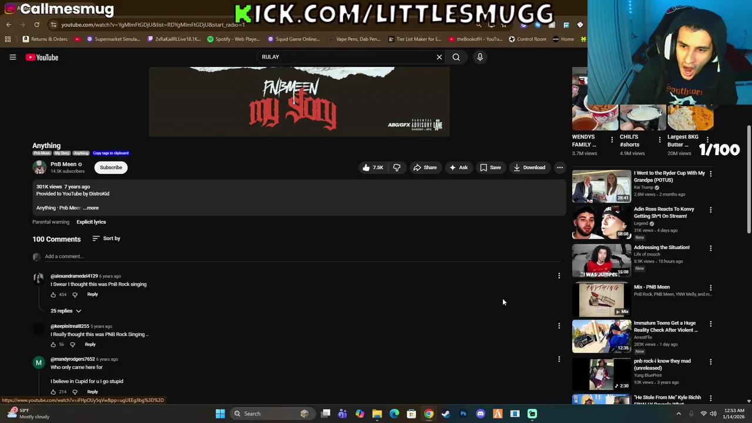Open Discord from the taskbar
Screen dimensions: 752x423
point(481,414)
